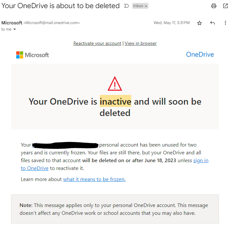Click the importance marker beside the subject
The height and width of the screenshot is (233, 230).
pos(126,6)
